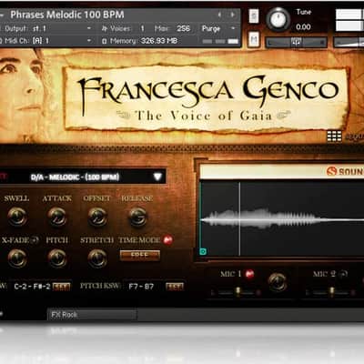Load the next instrument with the right arrow
Viewport: 364px width, 364px height.
coord(233,15)
